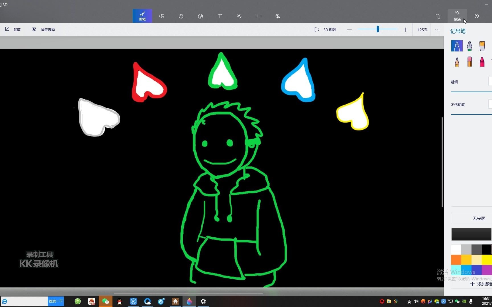Screen dimensions: 492x307
Task: Open WeChat from the taskbar
Action: tap(106, 301)
